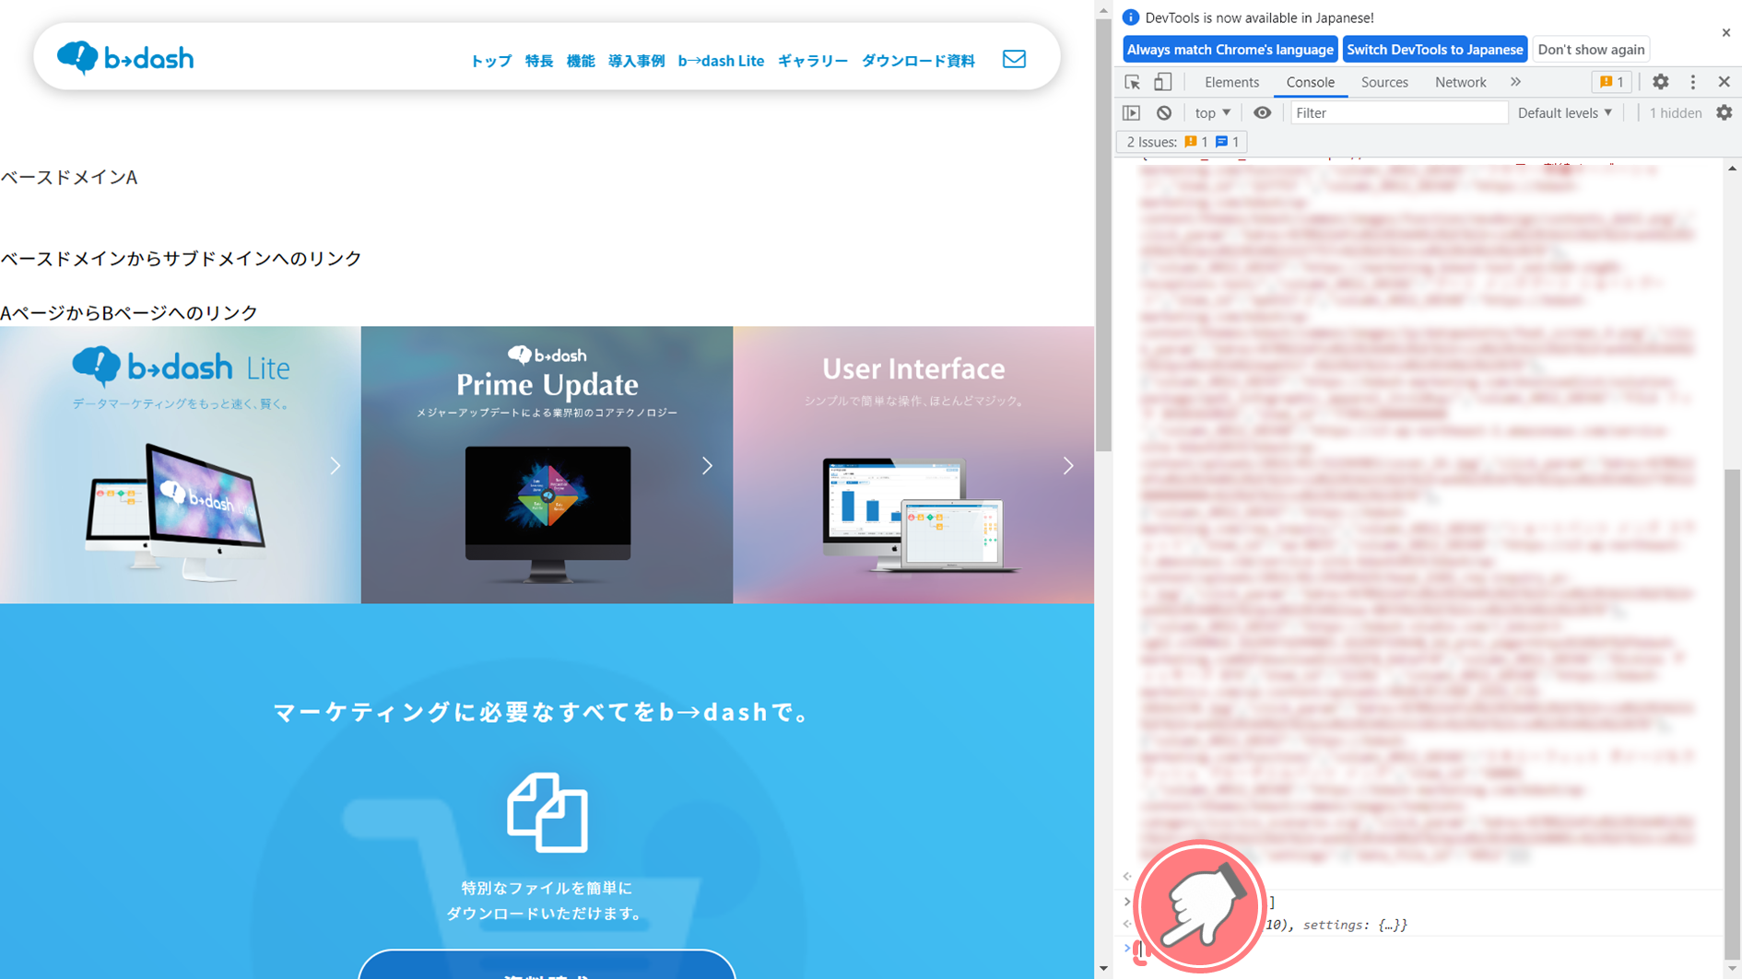Click the message issue count in the 2 Issues bar
The image size is (1742, 979).
[1227, 142]
